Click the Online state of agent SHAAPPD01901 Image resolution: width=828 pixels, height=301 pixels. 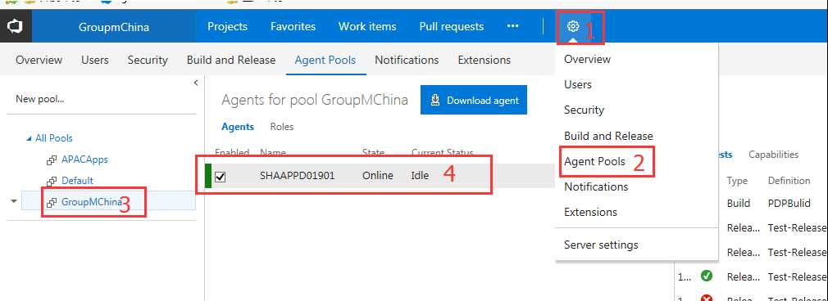click(378, 176)
